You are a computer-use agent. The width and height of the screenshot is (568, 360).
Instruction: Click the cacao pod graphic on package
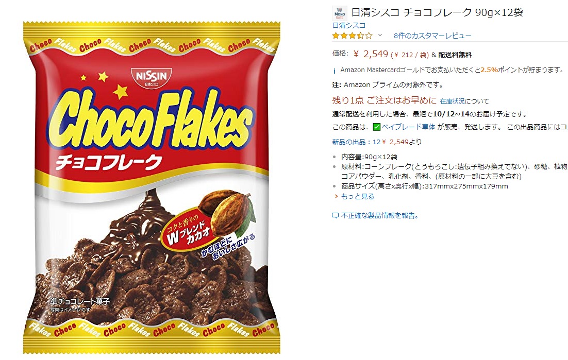pyautogui.click(x=226, y=211)
